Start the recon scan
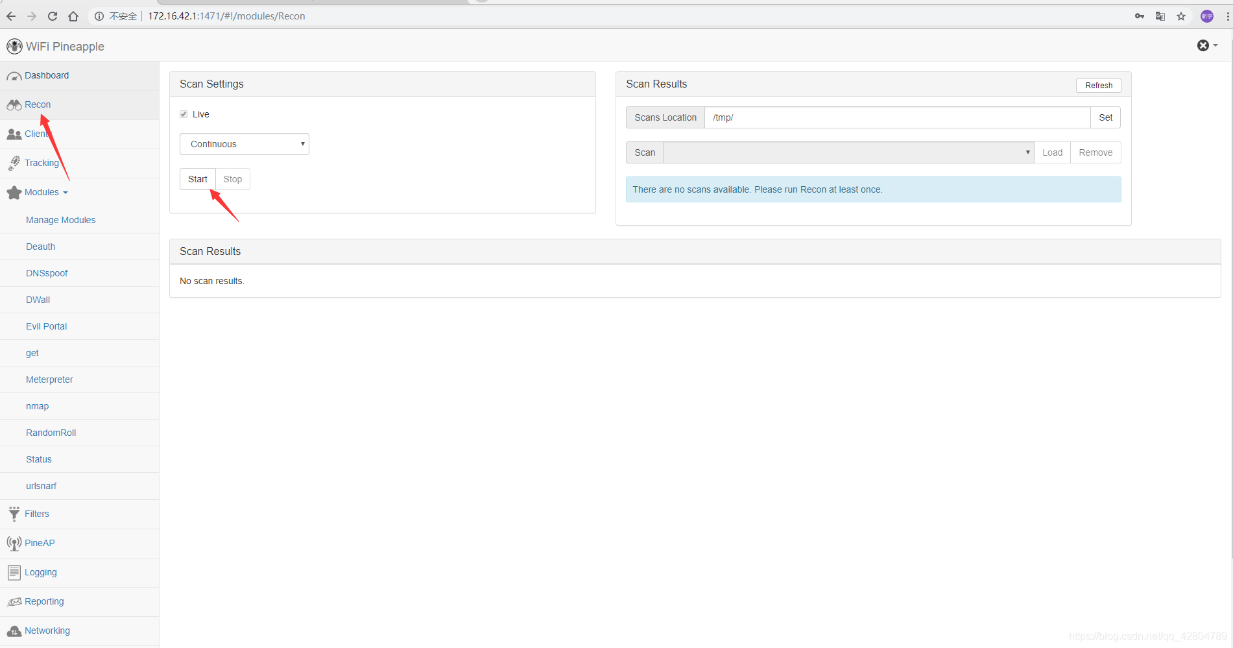This screenshot has height=648, width=1233. (198, 179)
